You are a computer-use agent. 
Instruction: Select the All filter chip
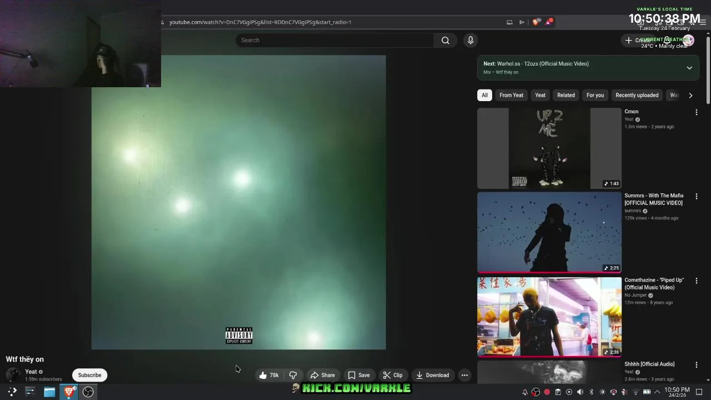[x=484, y=95]
